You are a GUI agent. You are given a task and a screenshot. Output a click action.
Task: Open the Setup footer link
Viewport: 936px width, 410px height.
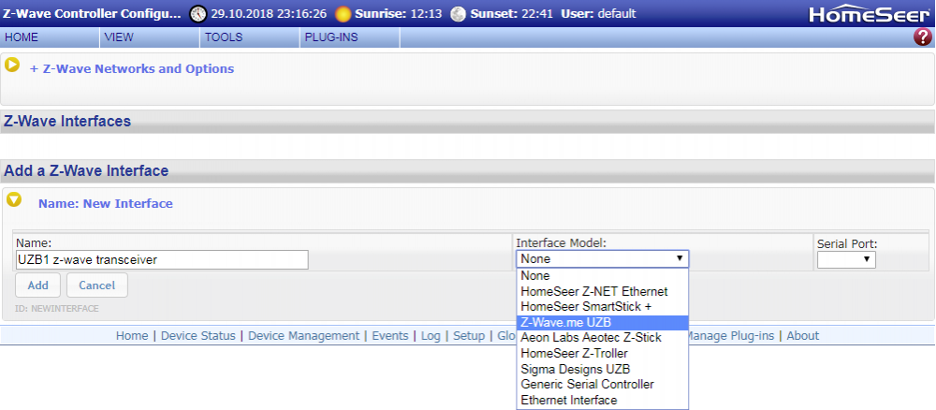(x=469, y=335)
